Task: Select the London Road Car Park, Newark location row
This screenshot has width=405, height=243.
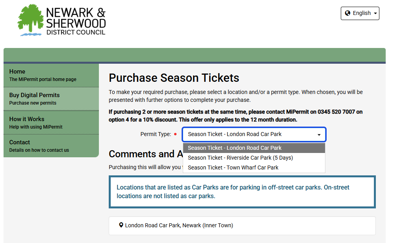Action: (242, 225)
